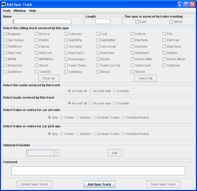Select Routes option for car set outs
Image resolution: width=197 pixels, height=191 pixels.
77,118
